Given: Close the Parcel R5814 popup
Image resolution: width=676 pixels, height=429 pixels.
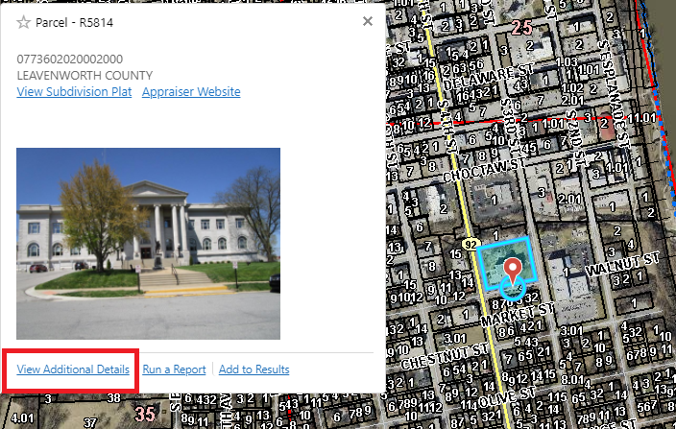Looking at the screenshot, I should click(368, 21).
